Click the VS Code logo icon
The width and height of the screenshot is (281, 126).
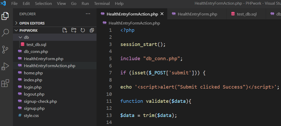tap(3, 3)
